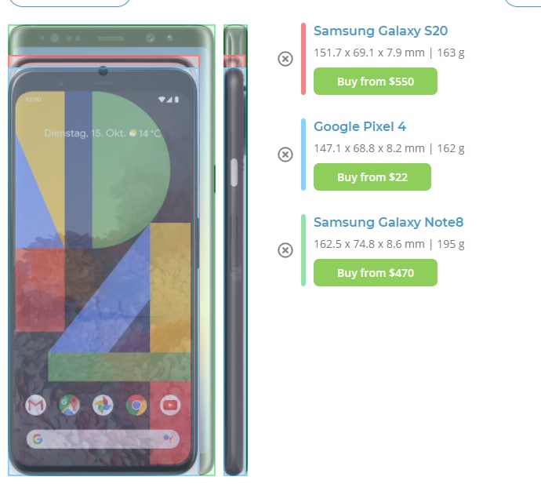Remove Google Pixel 4 from comparison

285,155
